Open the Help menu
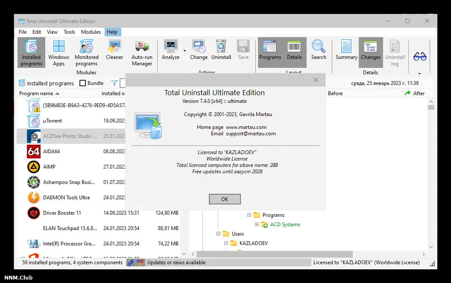This screenshot has width=451, height=283. tap(112, 32)
